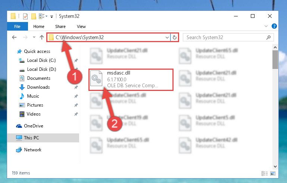The image size is (287, 183).
Task: Click in the Search System32 field
Action: pos(225,37)
